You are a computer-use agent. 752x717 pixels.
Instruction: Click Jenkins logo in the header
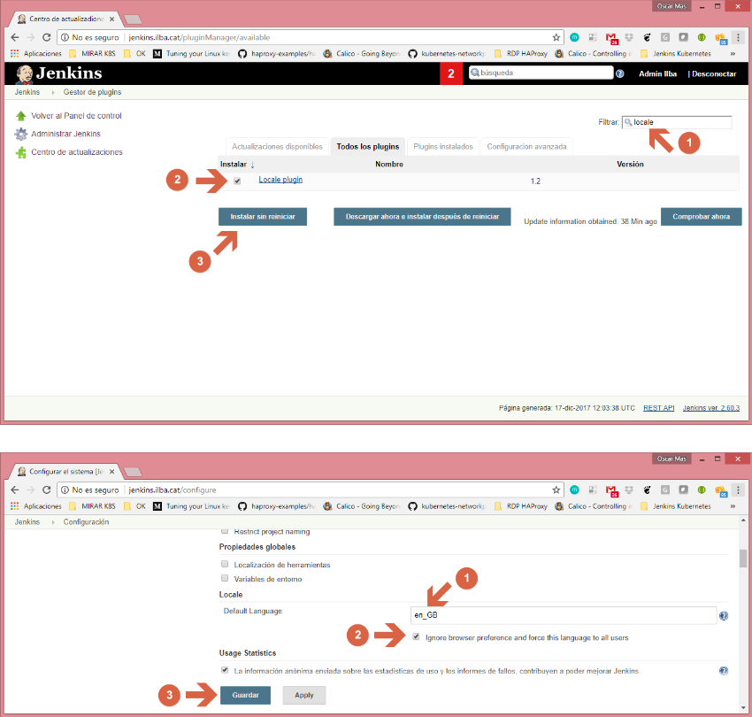[x=59, y=73]
